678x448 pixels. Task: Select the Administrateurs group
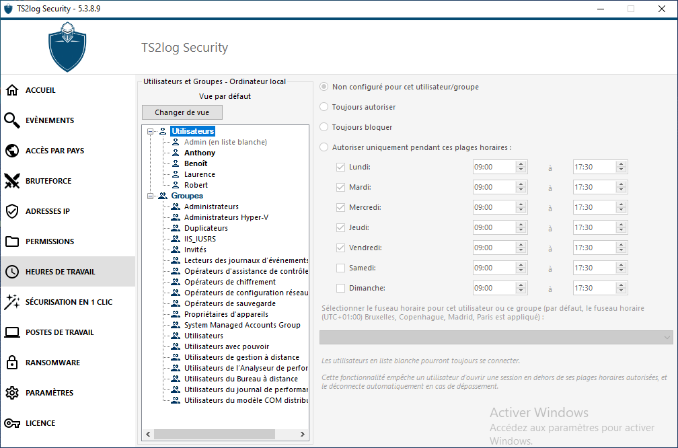211,207
